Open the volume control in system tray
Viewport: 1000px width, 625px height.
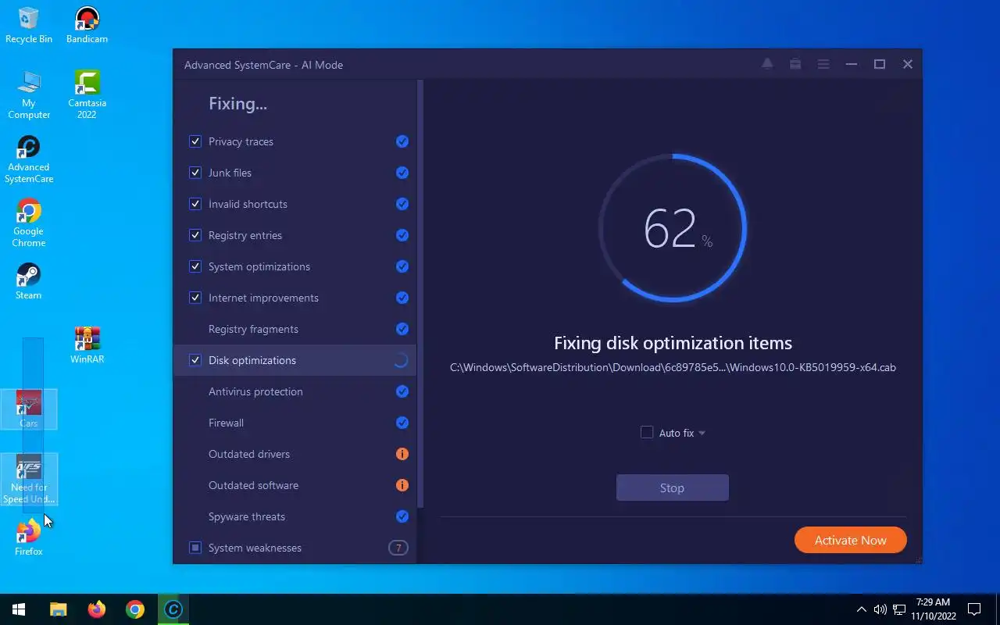tap(880, 609)
